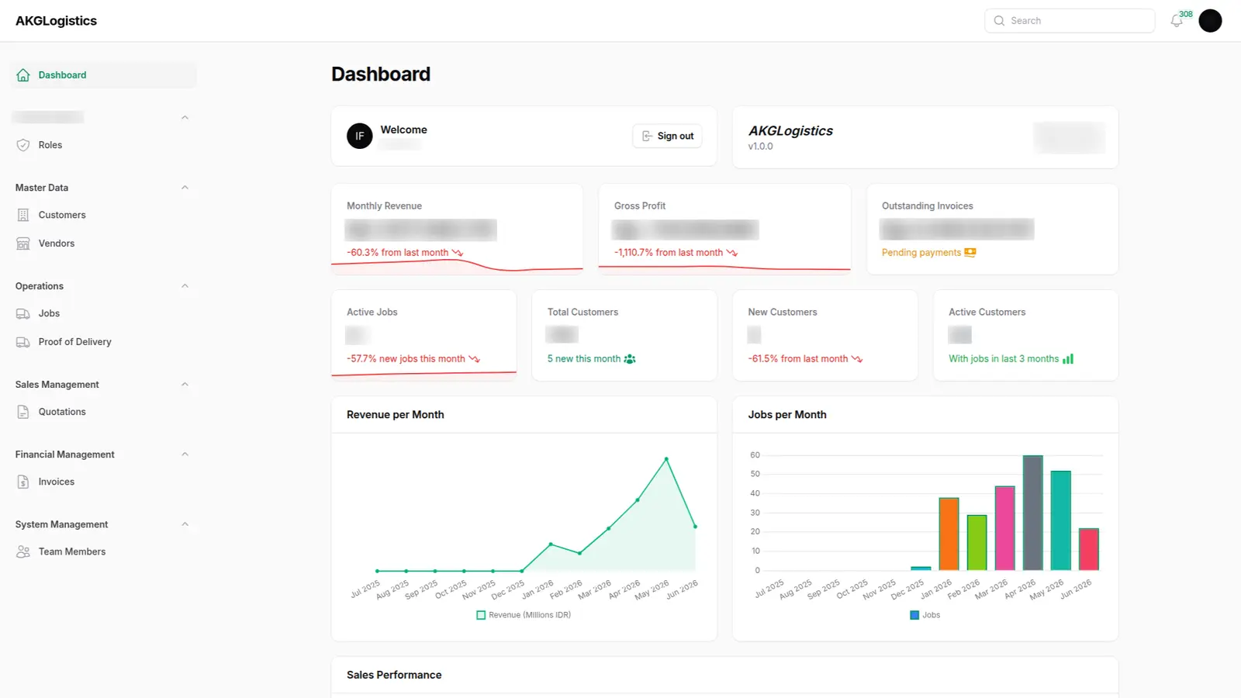
Task: Click the v1.0.0 version text
Action: tap(760, 147)
